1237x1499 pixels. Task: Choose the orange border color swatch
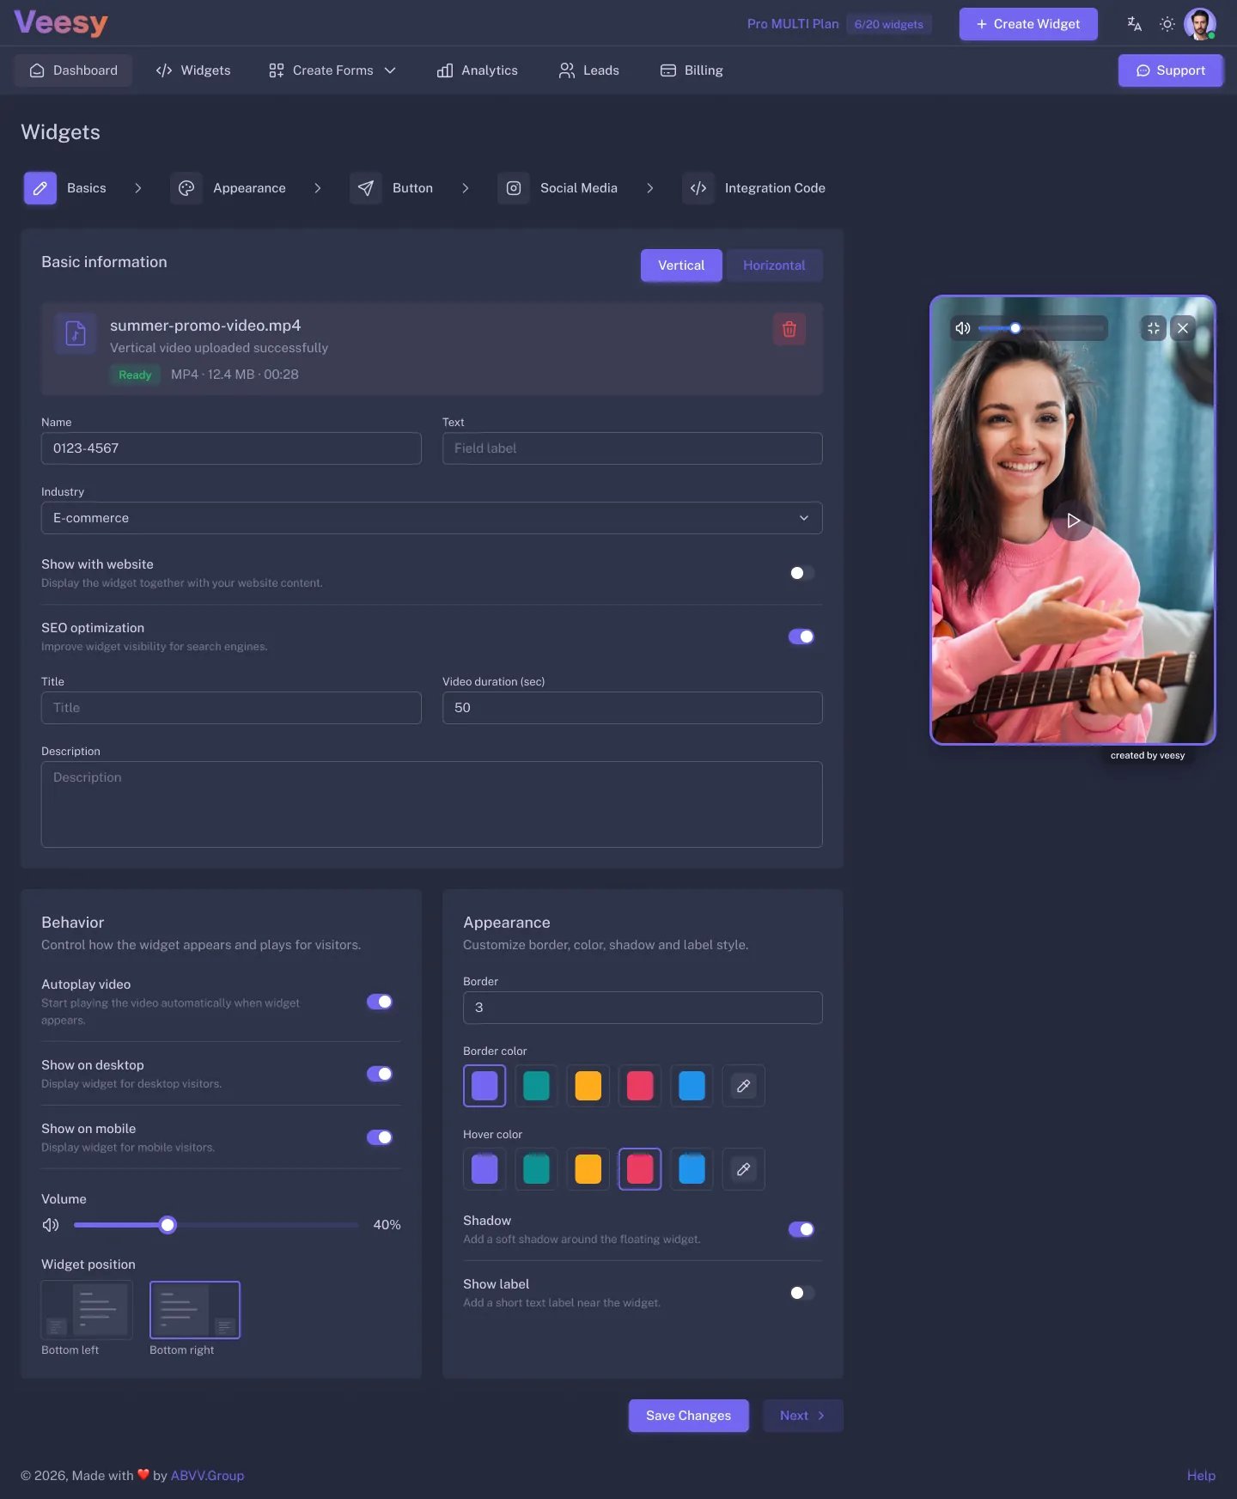(x=588, y=1086)
